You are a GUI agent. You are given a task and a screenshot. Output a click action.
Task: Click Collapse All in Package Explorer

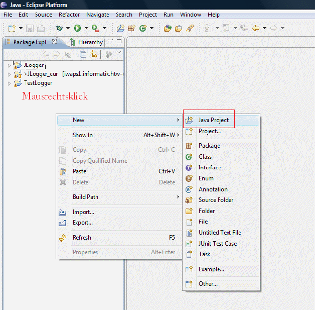(x=83, y=55)
